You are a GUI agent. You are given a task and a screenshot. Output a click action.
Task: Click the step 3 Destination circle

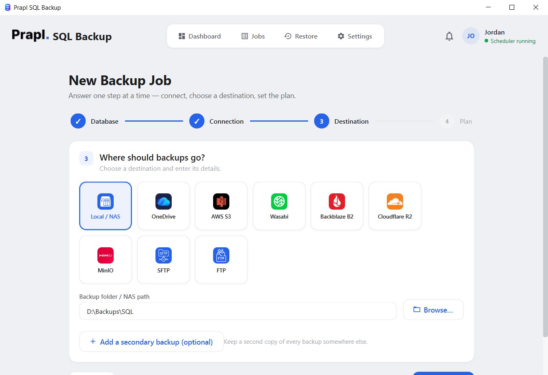point(321,121)
